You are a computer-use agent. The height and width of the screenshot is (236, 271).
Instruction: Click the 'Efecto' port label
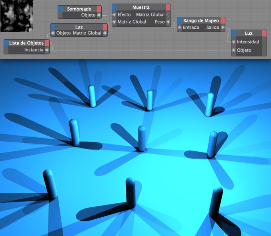pos(124,14)
